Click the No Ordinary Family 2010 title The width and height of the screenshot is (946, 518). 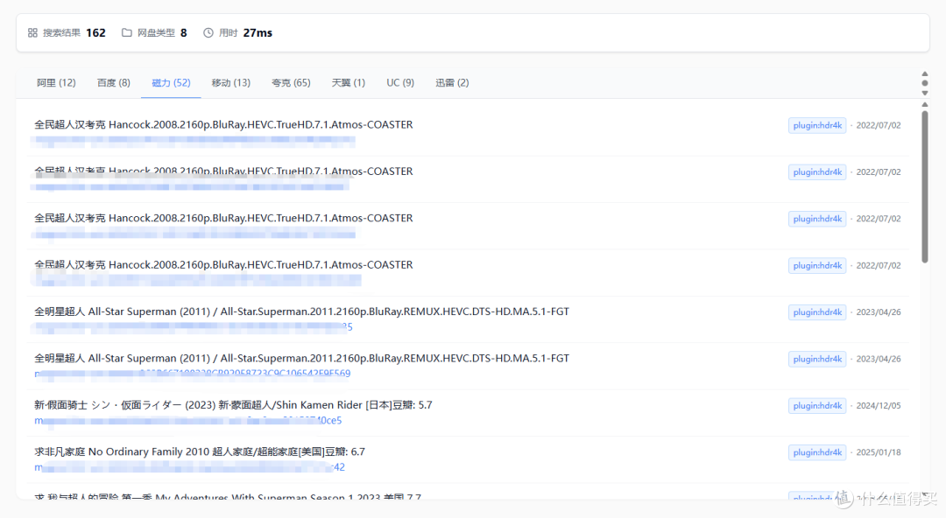coord(199,451)
